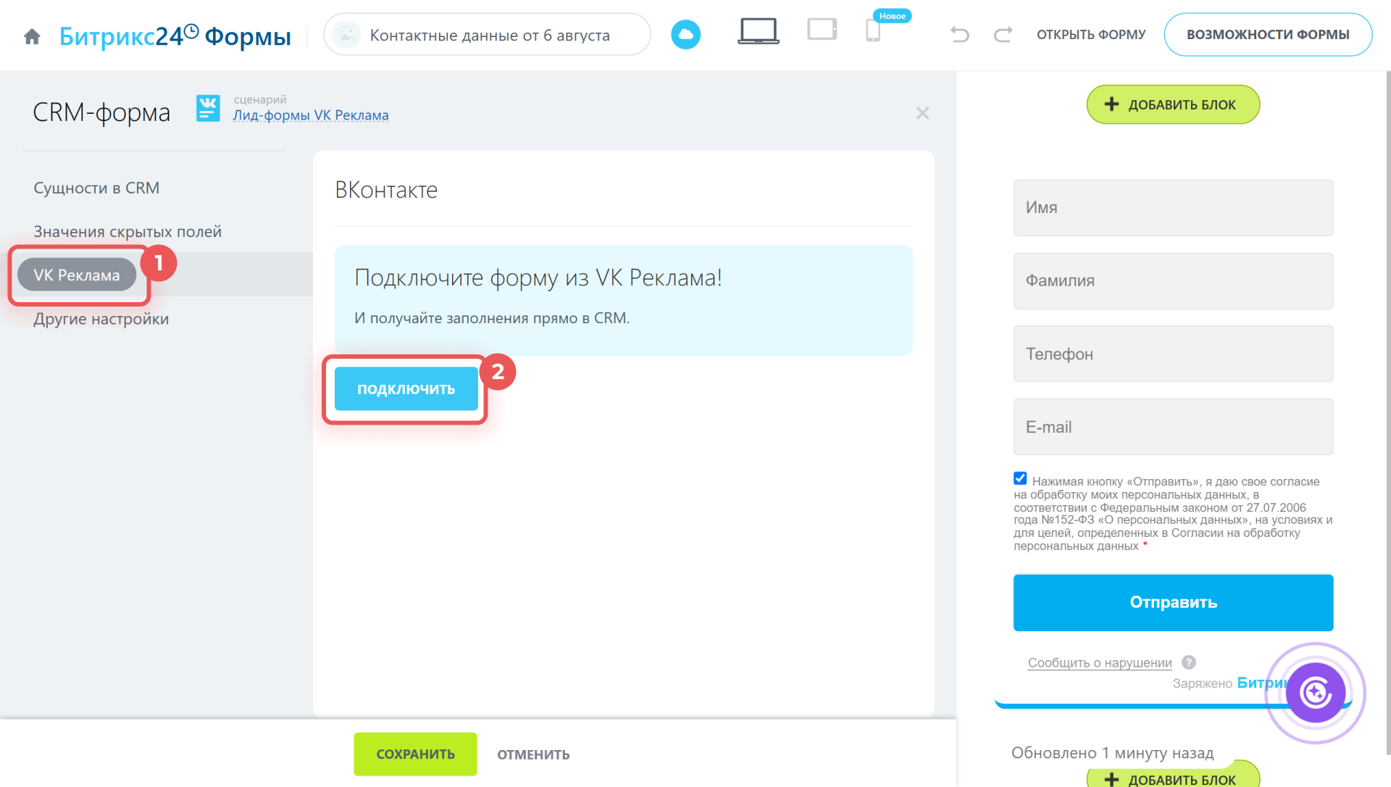Go to home via the house icon
Image resolution: width=1391 pixels, height=787 pixels.
32,36
